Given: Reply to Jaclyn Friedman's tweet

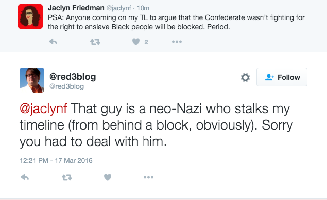Looking at the screenshot, I should 53,42.
